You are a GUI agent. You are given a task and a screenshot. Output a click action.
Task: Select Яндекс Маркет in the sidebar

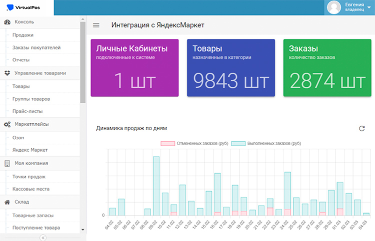(x=30, y=150)
